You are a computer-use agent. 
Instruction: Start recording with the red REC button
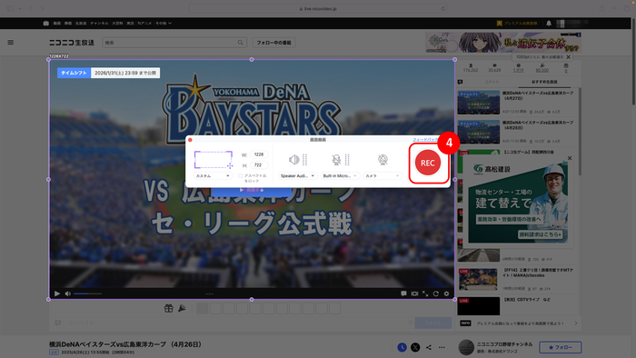pyautogui.click(x=428, y=163)
